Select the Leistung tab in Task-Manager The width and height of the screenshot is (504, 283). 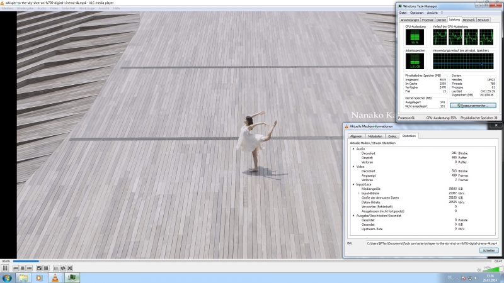[454, 19]
